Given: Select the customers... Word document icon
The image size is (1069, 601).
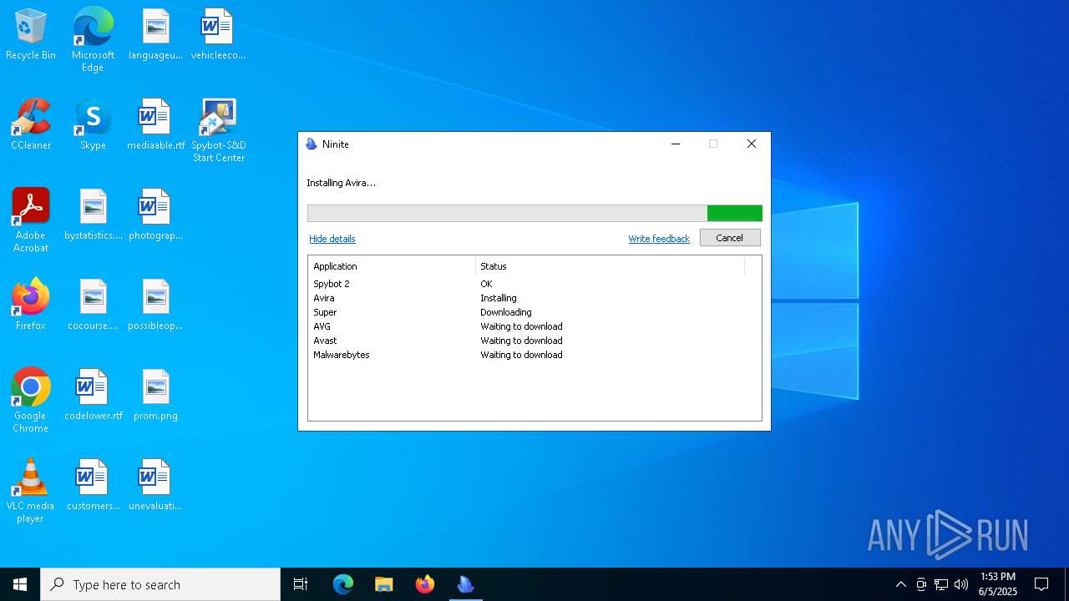Looking at the screenshot, I should (x=93, y=485).
